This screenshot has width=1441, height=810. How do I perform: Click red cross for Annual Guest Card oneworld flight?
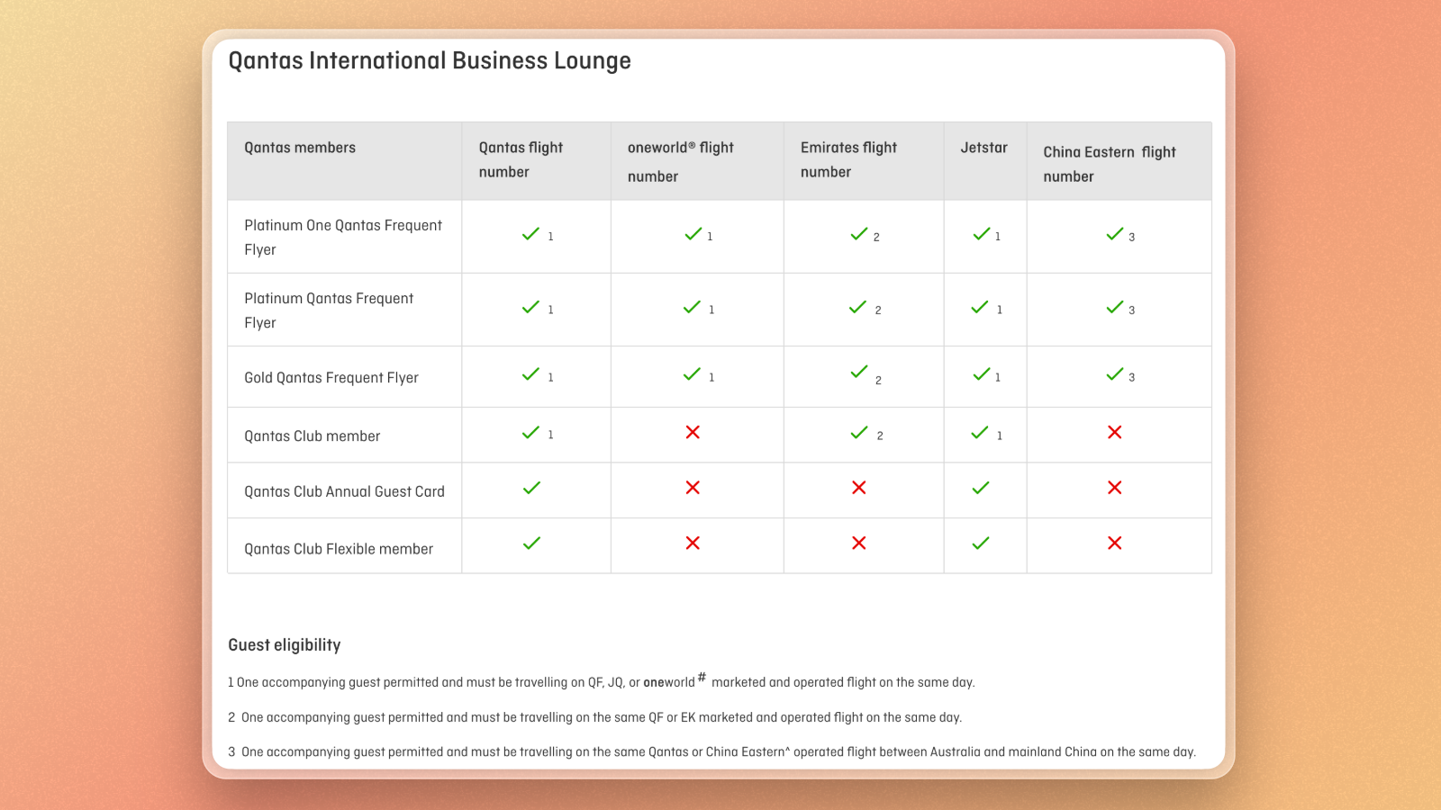(x=693, y=488)
